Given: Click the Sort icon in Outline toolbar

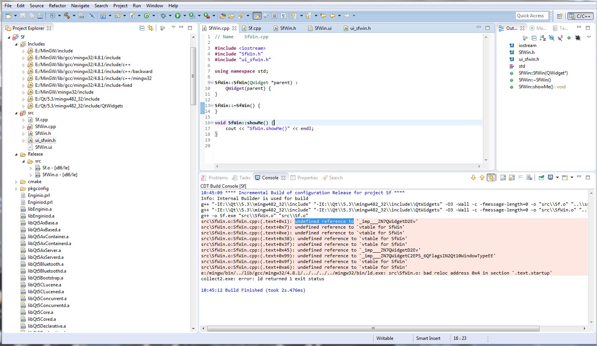Looking at the screenshot, I should point(542,38).
